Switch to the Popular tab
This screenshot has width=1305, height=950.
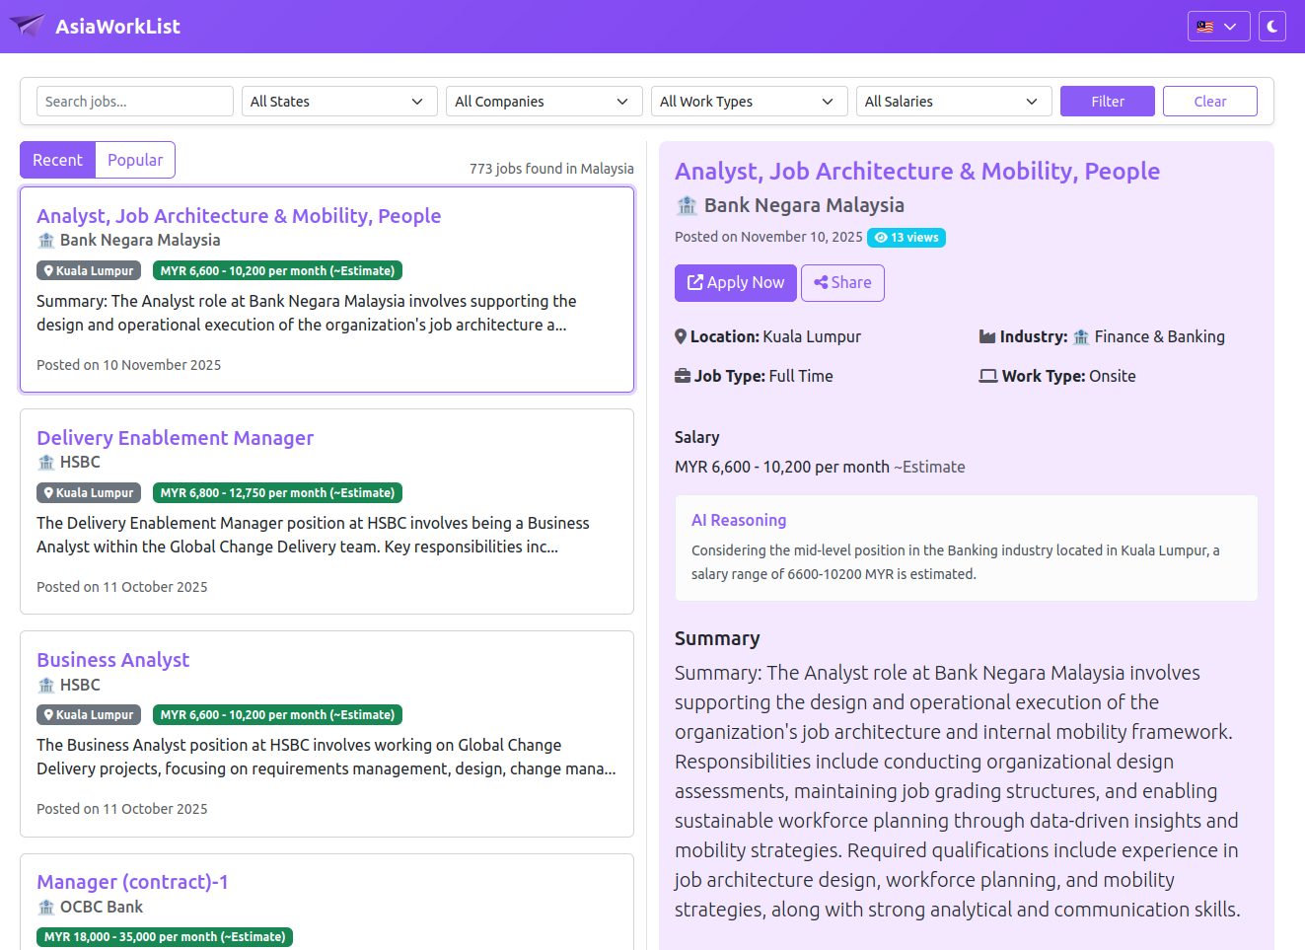[135, 160]
